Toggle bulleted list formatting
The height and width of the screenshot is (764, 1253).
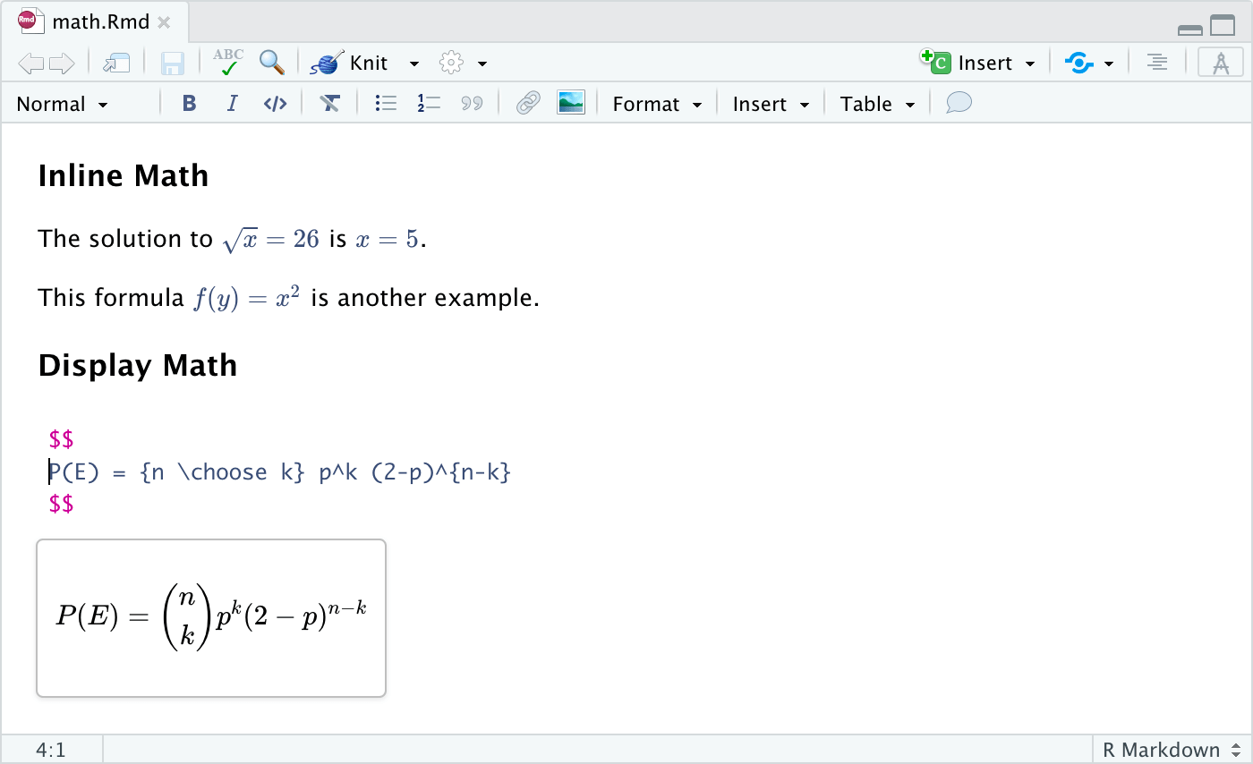coord(385,103)
